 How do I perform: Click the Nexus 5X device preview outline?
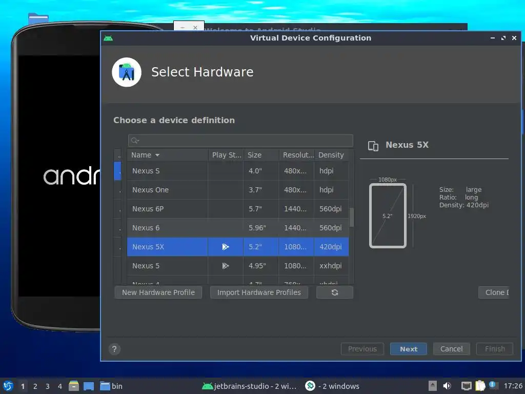point(388,216)
